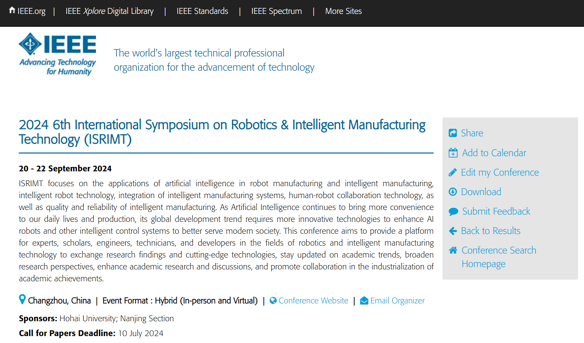Open IEEE Standards in top bar
The image size is (584, 343).
coord(202,11)
